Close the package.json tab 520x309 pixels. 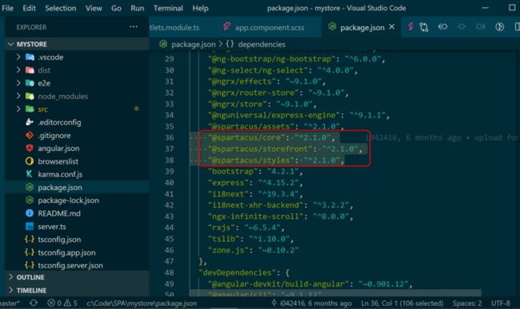(x=392, y=27)
